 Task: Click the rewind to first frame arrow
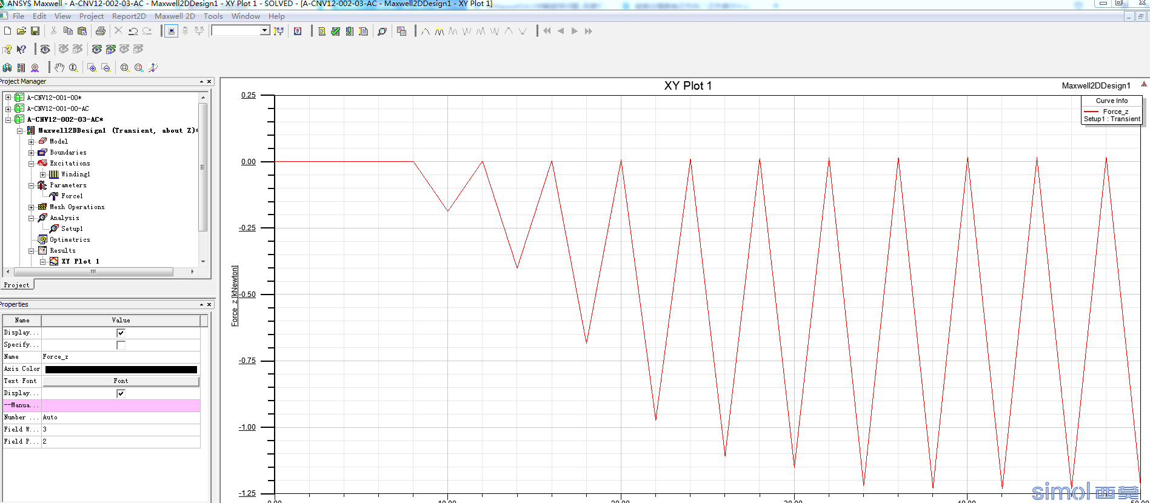click(x=547, y=31)
